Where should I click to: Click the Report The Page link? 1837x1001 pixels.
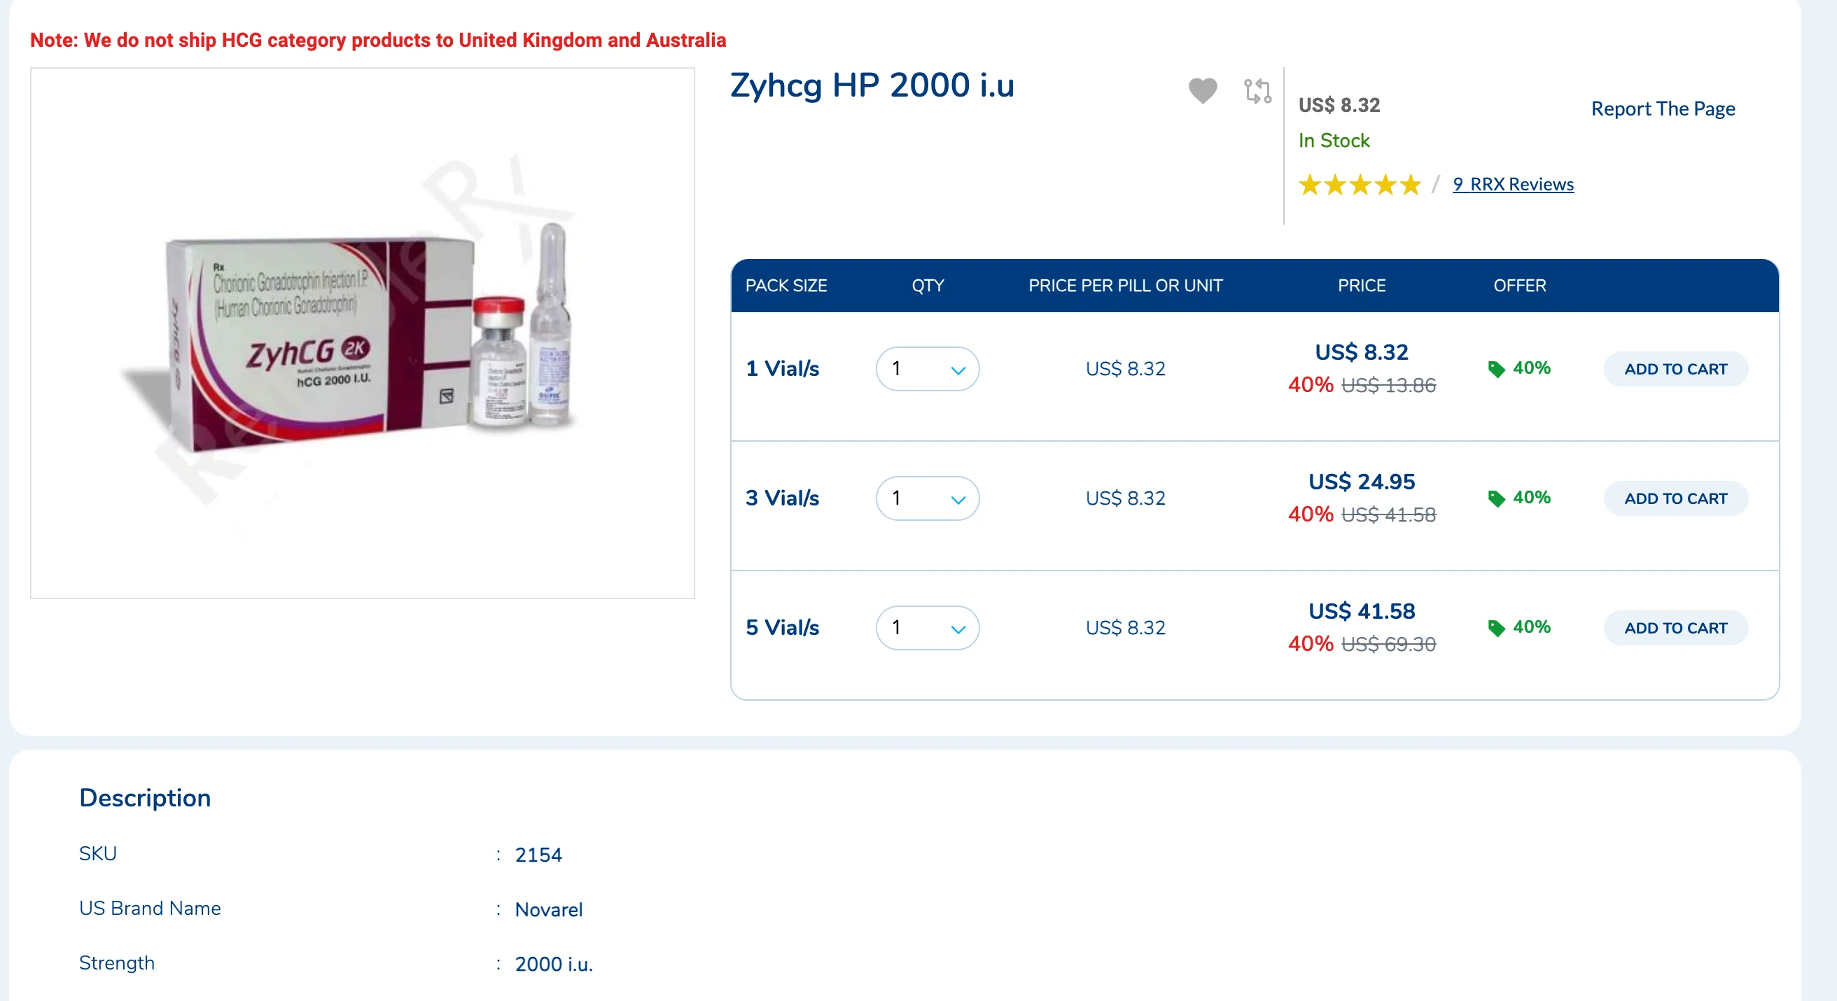click(1662, 109)
